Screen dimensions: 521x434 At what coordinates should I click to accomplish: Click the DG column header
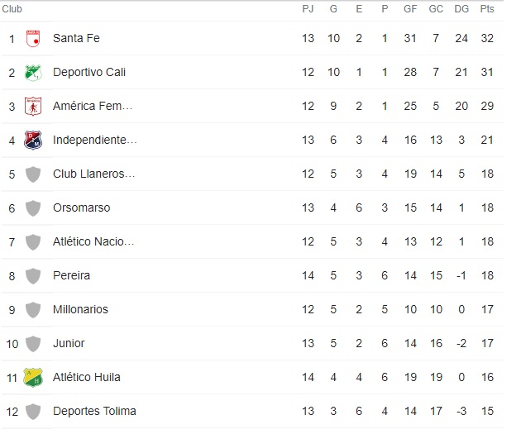tap(461, 9)
